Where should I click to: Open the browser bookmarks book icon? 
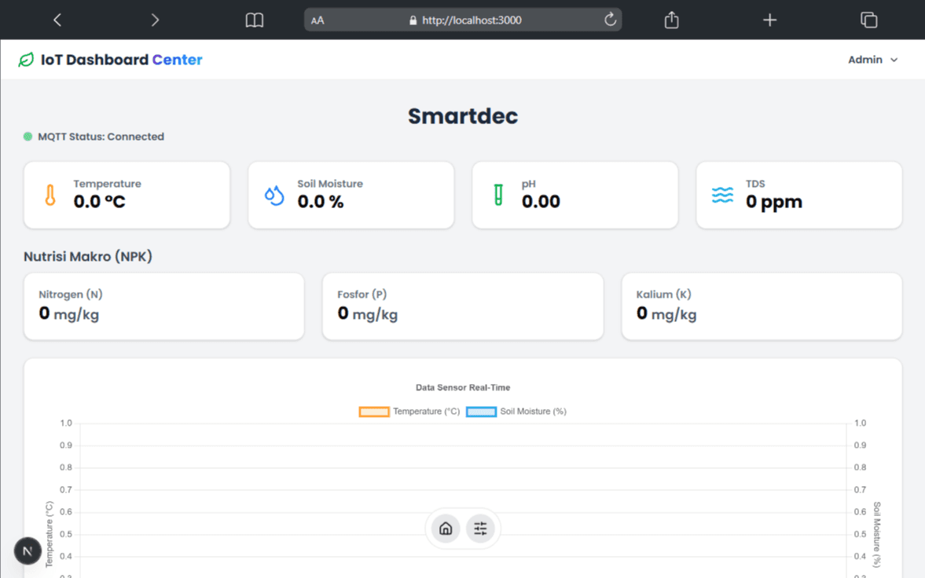255,20
